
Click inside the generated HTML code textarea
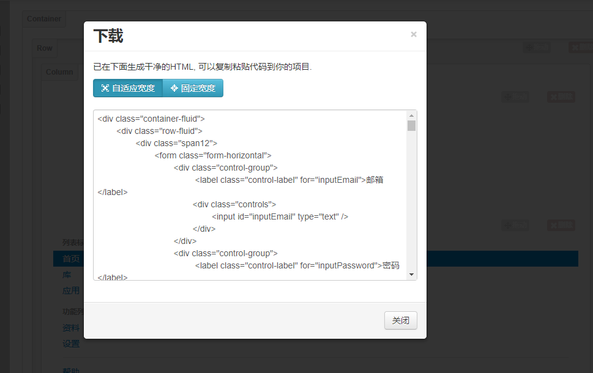pyautogui.click(x=251, y=195)
